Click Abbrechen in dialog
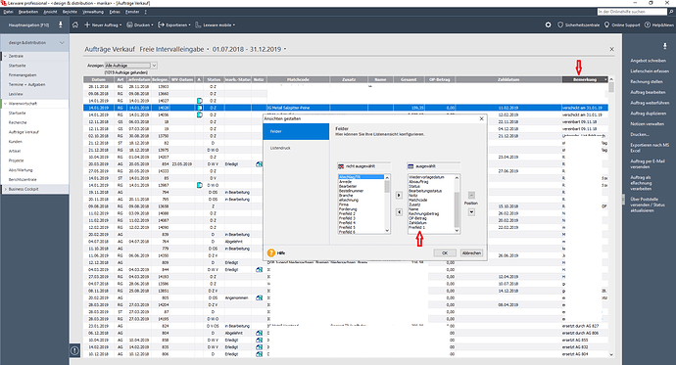This screenshot has width=676, height=365. tap(471, 253)
